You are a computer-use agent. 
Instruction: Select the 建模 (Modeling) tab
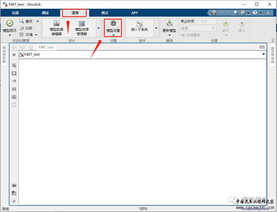pos(75,13)
